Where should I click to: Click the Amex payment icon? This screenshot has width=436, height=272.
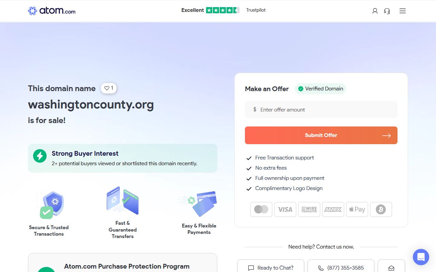coord(333,209)
